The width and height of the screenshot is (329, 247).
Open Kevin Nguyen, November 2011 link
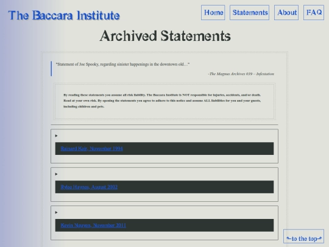pos(93,226)
